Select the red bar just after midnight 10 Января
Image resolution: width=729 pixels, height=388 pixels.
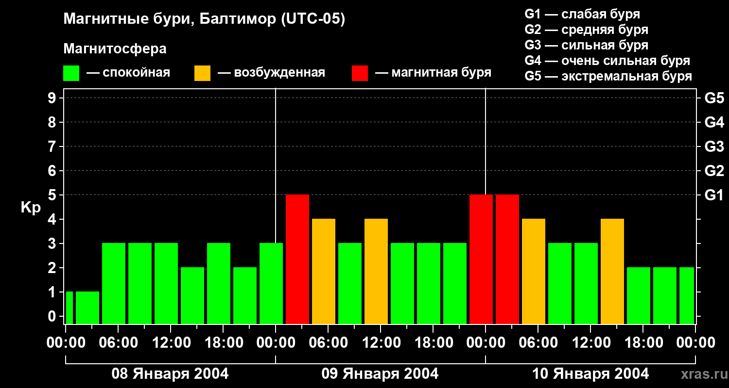pyautogui.click(x=507, y=259)
